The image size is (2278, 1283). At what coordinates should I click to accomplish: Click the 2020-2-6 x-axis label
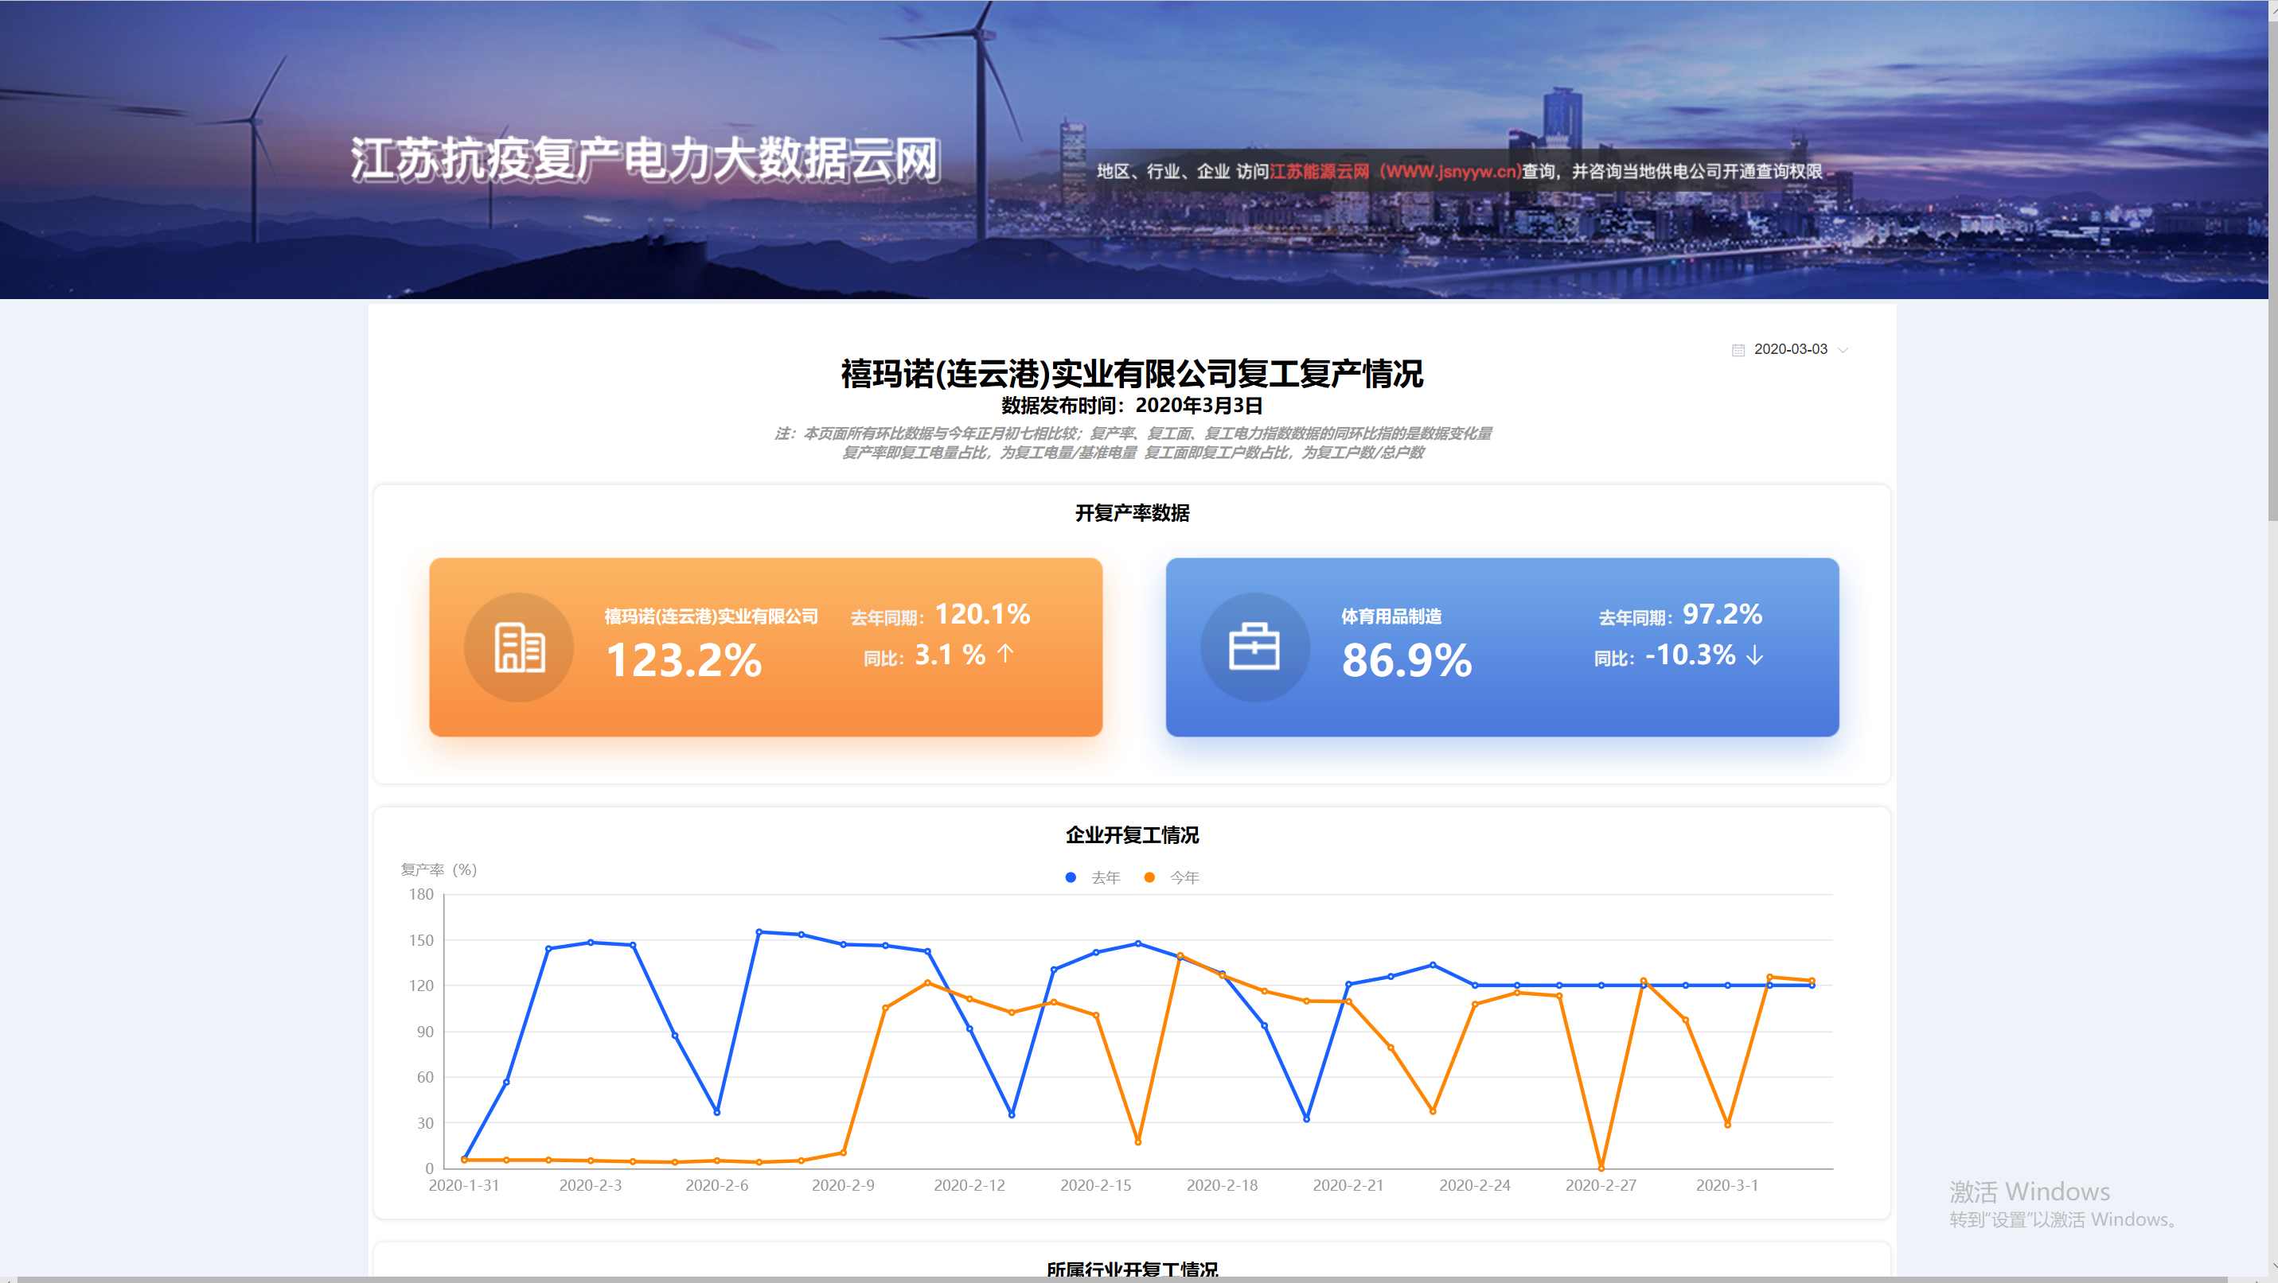[x=716, y=1185]
